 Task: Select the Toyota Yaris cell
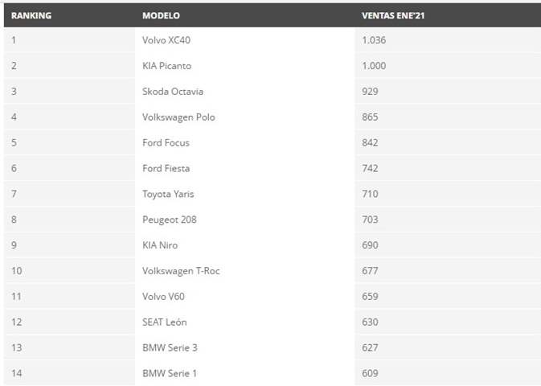coord(168,194)
